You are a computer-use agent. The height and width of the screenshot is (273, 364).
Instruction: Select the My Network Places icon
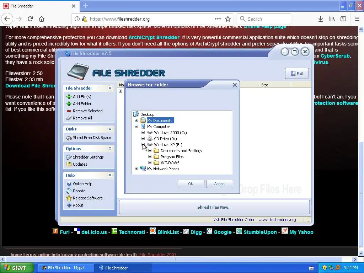[143, 168]
